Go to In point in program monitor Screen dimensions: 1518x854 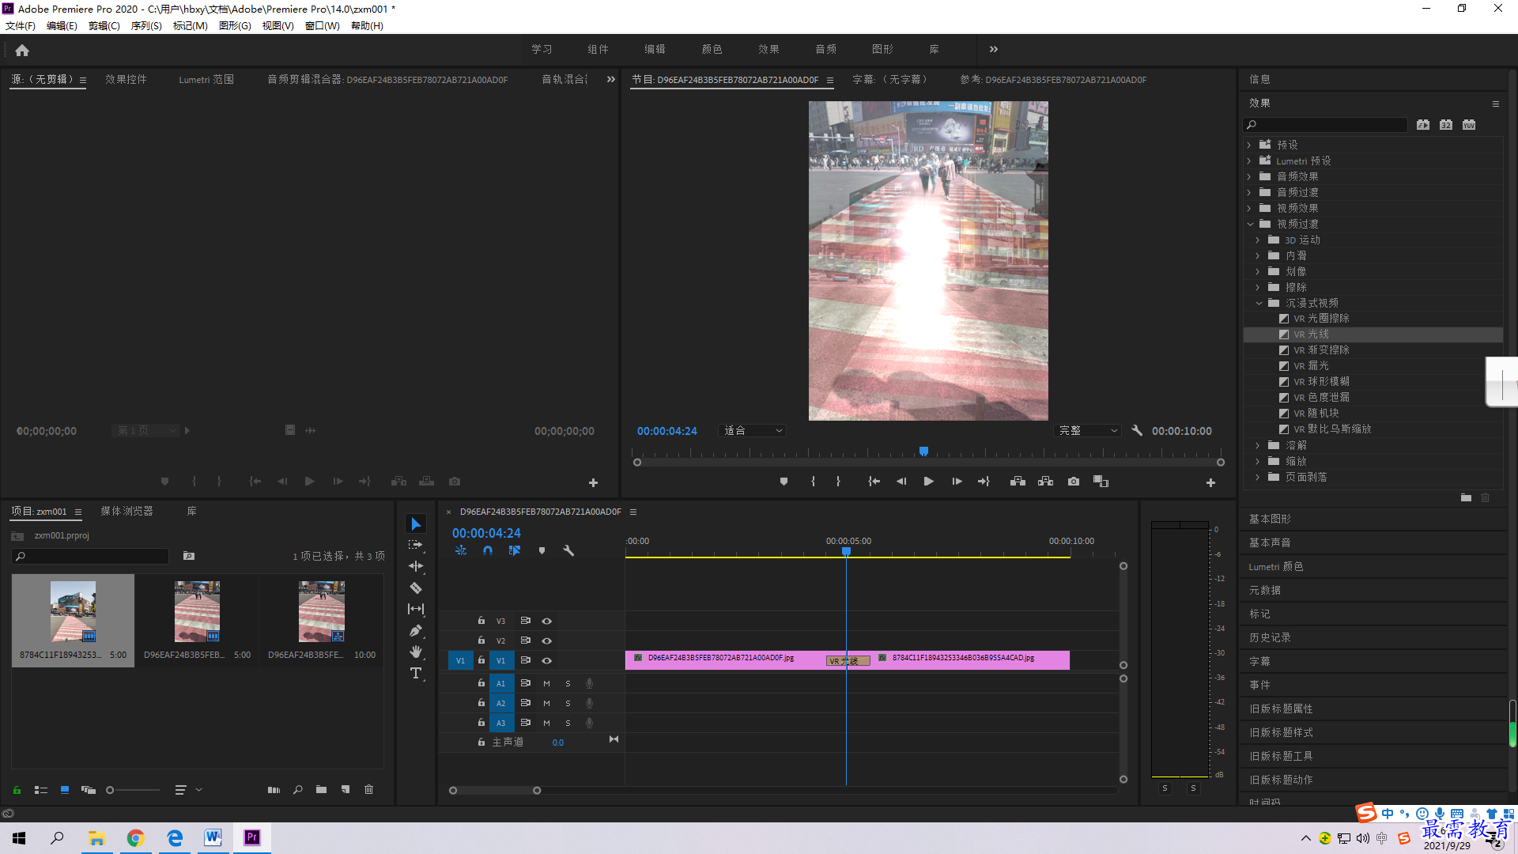[874, 482]
